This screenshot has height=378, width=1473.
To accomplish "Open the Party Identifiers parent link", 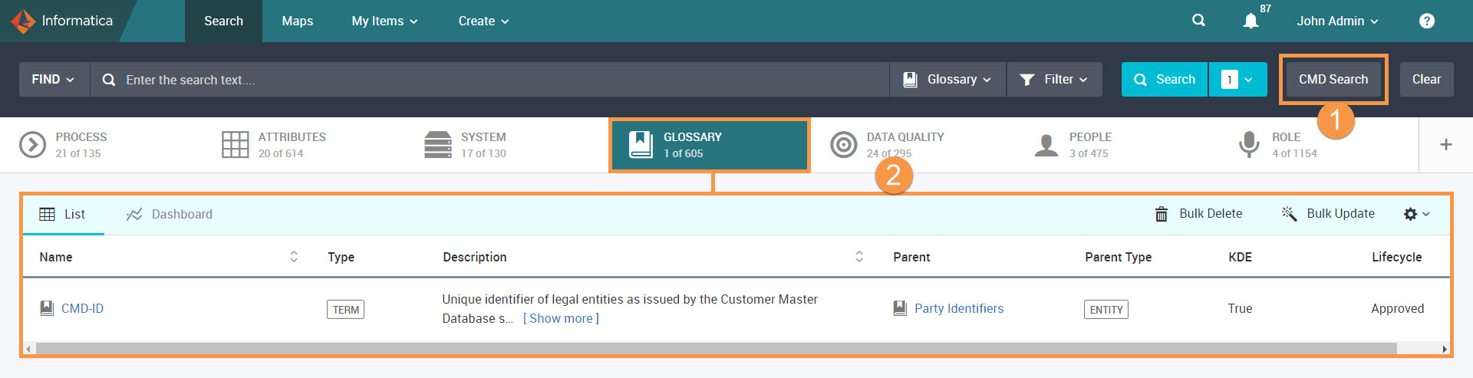I will pos(959,308).
